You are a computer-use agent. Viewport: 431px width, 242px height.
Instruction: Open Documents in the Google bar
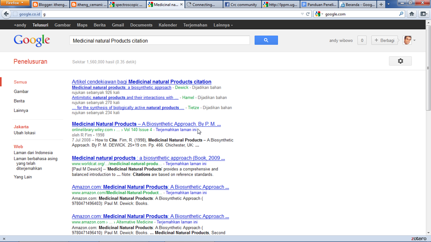coord(141,25)
